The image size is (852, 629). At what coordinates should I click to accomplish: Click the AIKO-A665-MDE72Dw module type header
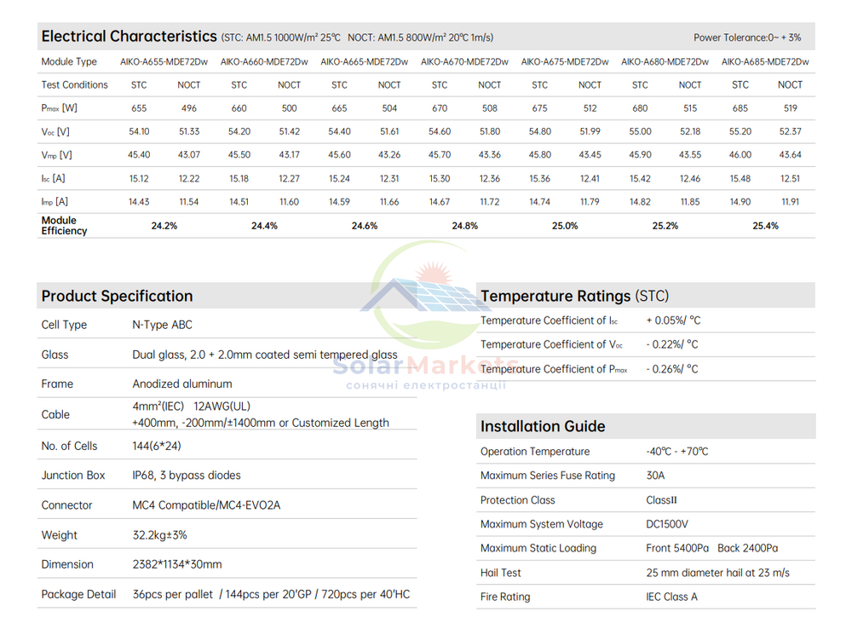(364, 62)
